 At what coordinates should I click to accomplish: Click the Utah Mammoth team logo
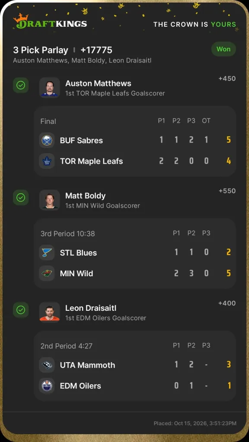coord(47,365)
